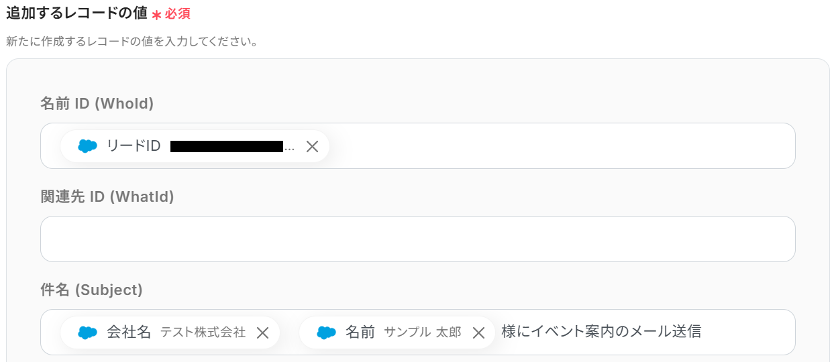Viewport: 834px width, 362px height.
Task: Click the 追加するレコードの値 heading
Action: 76,13
